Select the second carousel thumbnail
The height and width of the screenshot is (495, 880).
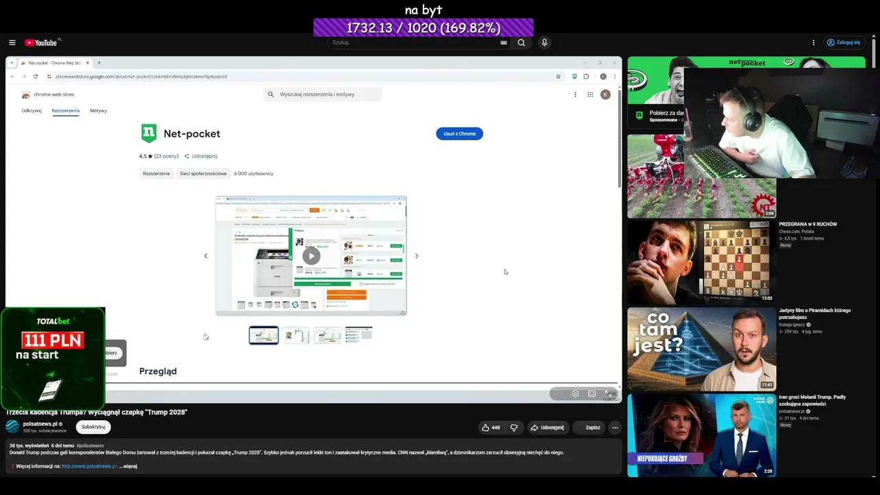click(x=296, y=335)
